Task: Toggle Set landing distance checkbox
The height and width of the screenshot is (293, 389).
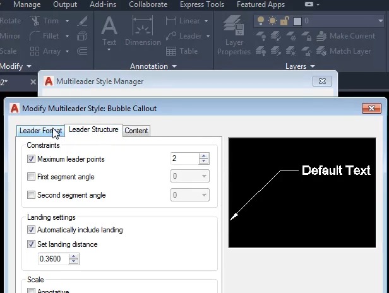Action: [32, 244]
